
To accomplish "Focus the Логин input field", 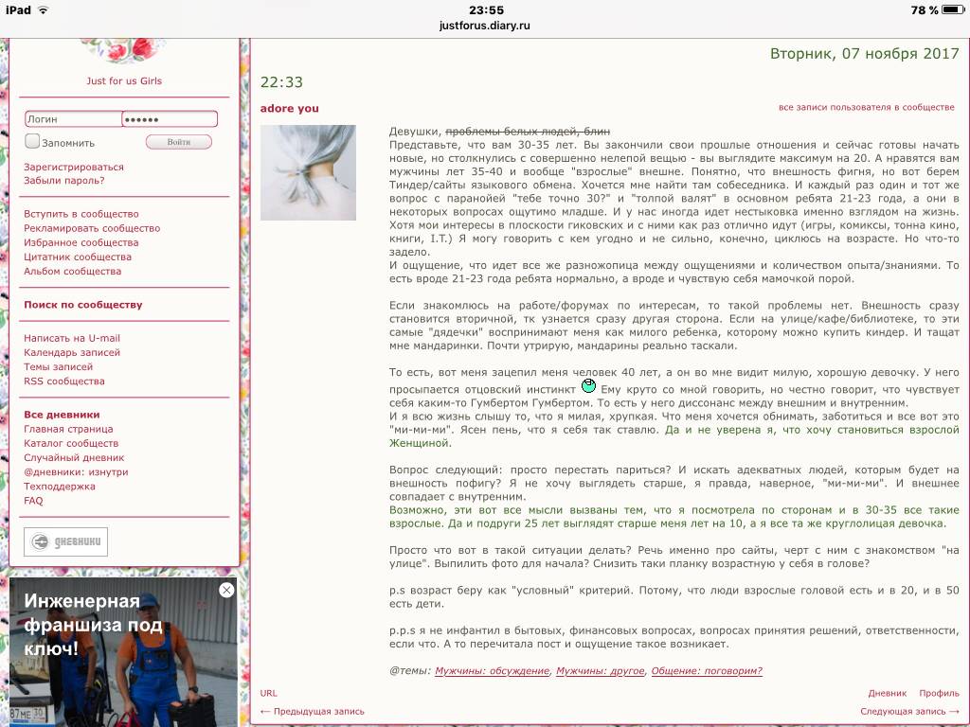I will point(74,118).
